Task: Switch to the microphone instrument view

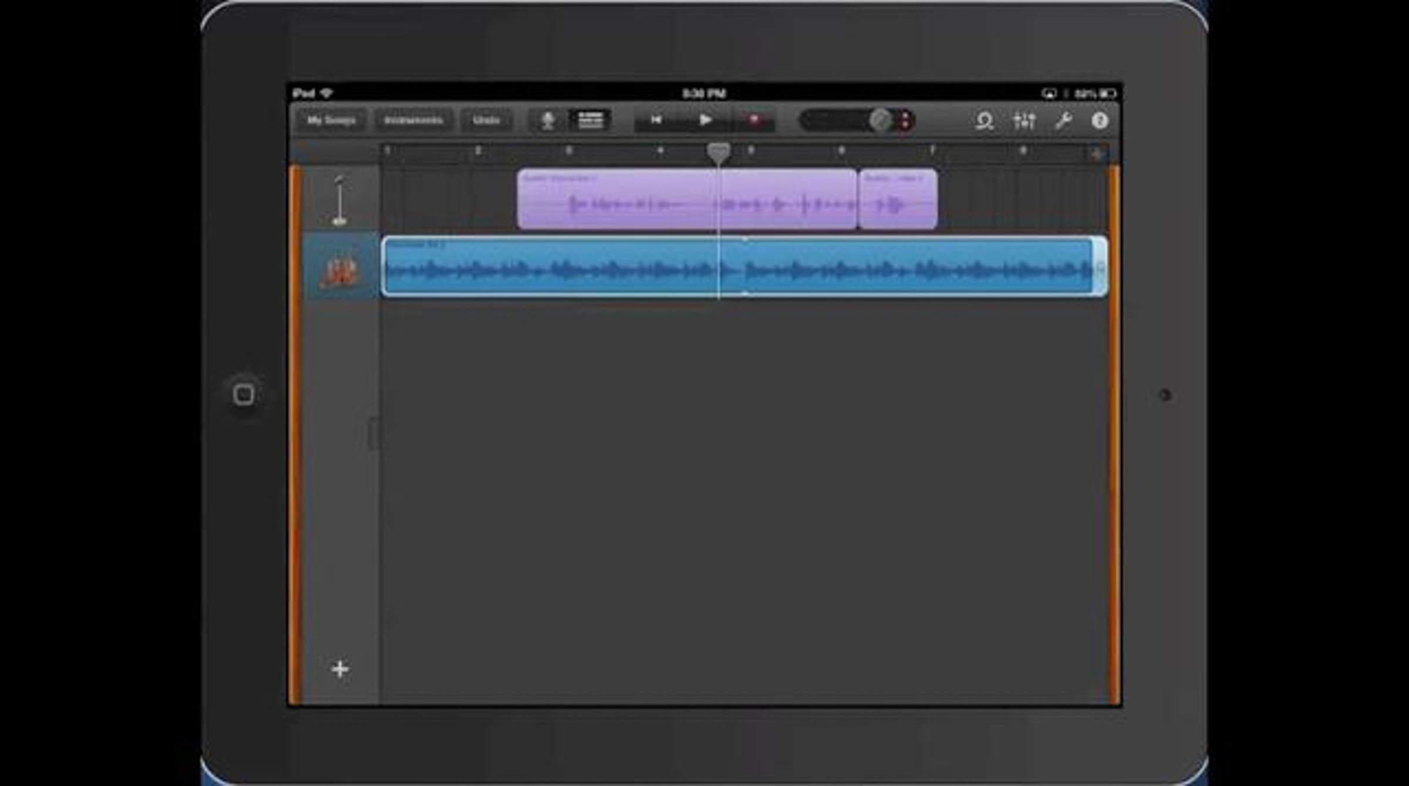Action: point(547,121)
